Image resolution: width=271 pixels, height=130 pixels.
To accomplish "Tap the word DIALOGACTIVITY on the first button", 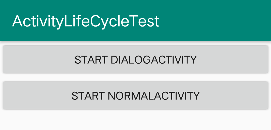I will tap(153, 60).
